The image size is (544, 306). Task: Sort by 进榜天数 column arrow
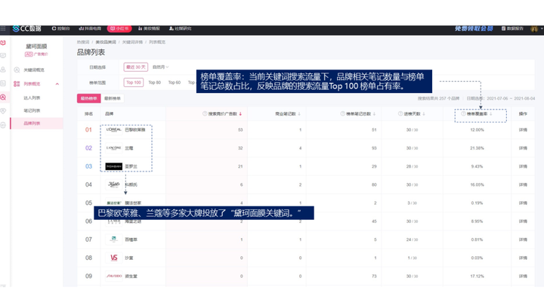point(424,114)
